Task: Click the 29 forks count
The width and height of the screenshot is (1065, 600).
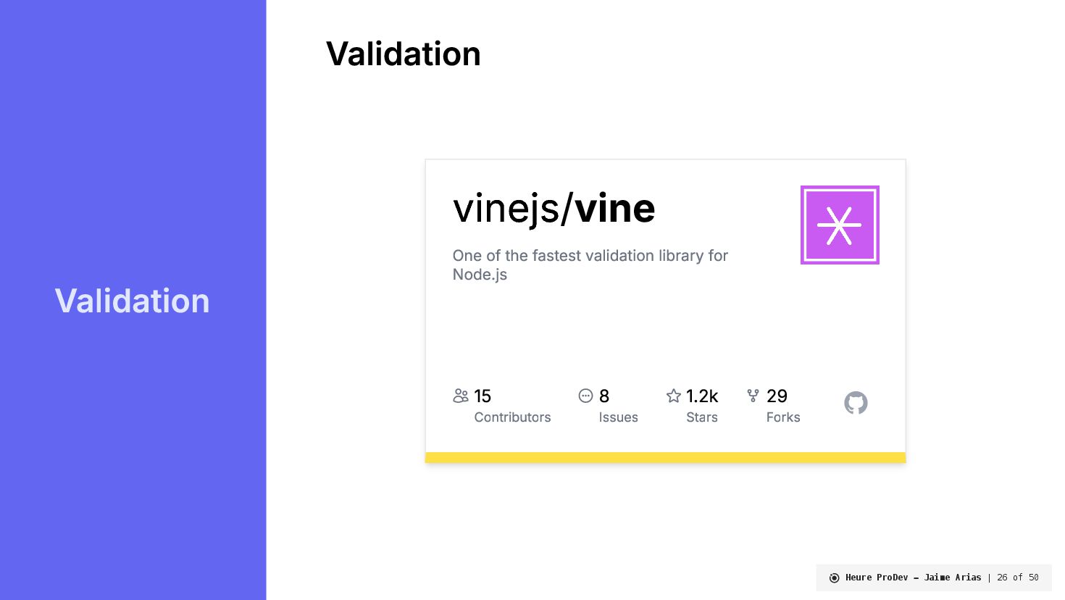Action: 777,396
